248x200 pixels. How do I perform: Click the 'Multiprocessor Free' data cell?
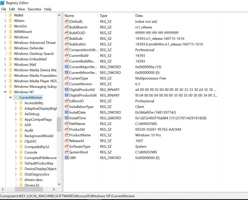pyautogui.click(x=150, y=78)
